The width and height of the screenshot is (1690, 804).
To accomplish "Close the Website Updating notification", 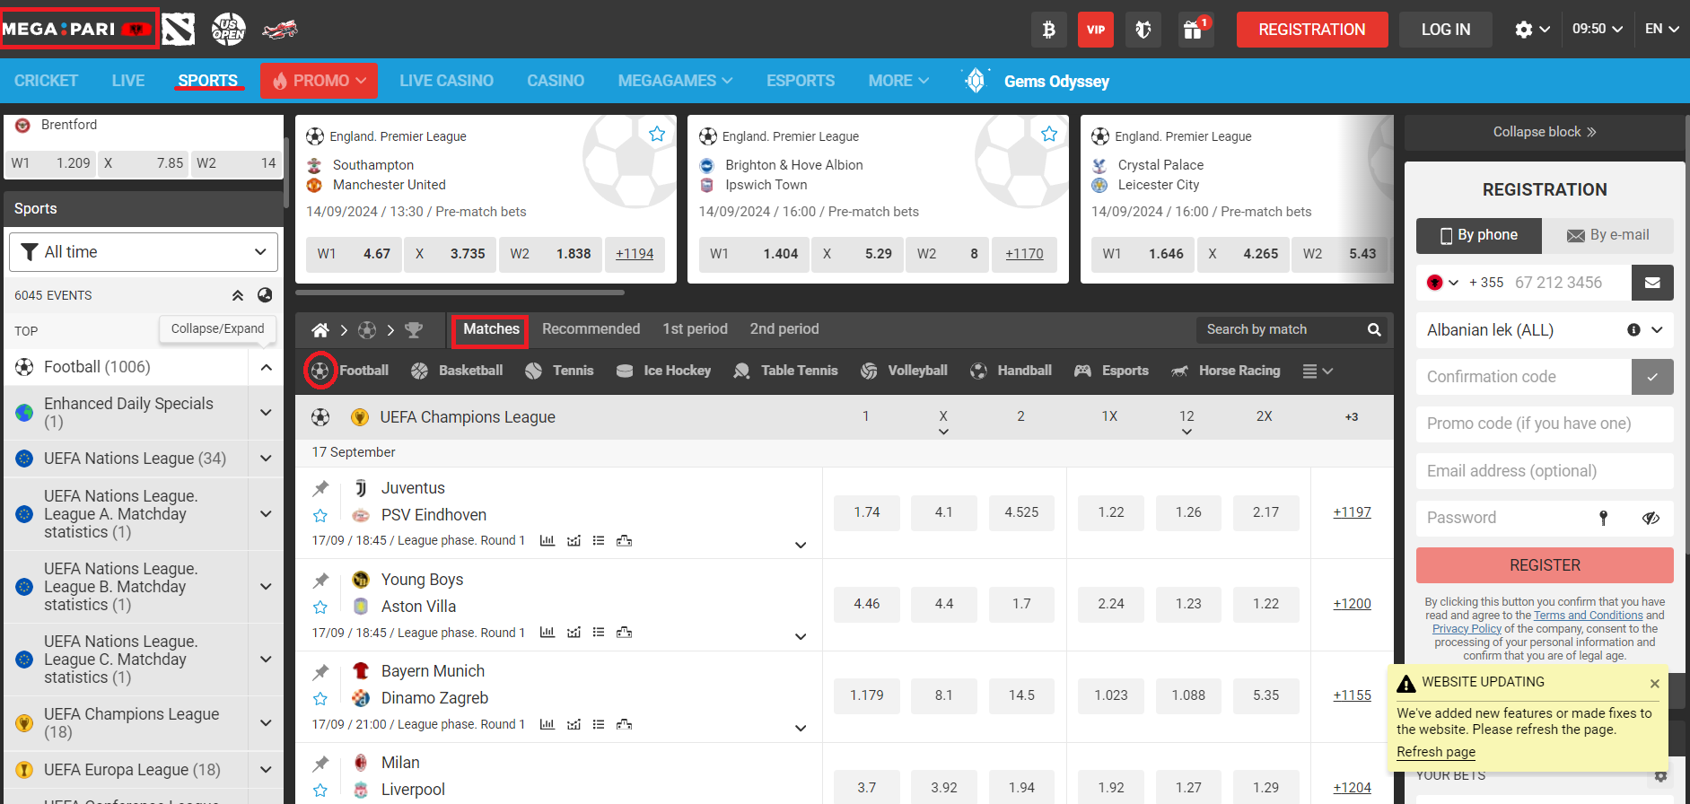I will (1654, 684).
